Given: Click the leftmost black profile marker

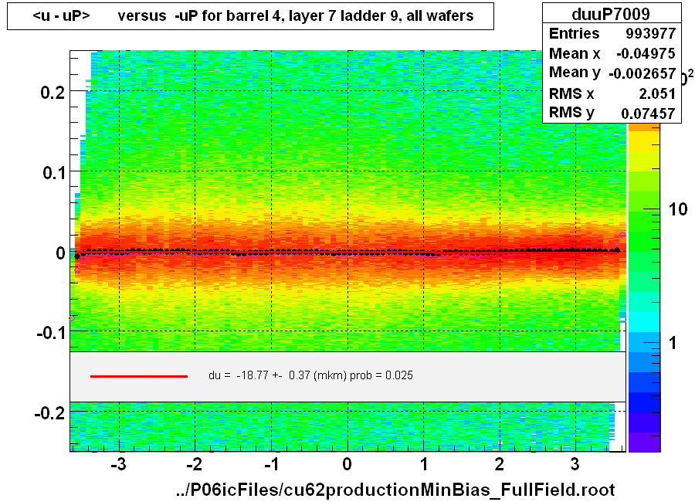Looking at the screenshot, I should (x=77, y=256).
